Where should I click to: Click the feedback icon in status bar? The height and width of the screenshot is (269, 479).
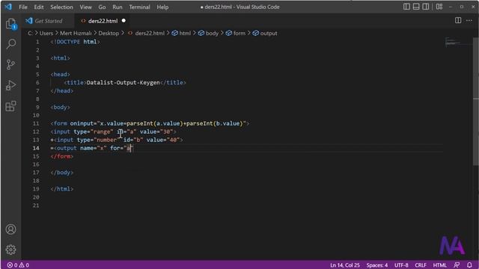[x=457, y=265]
